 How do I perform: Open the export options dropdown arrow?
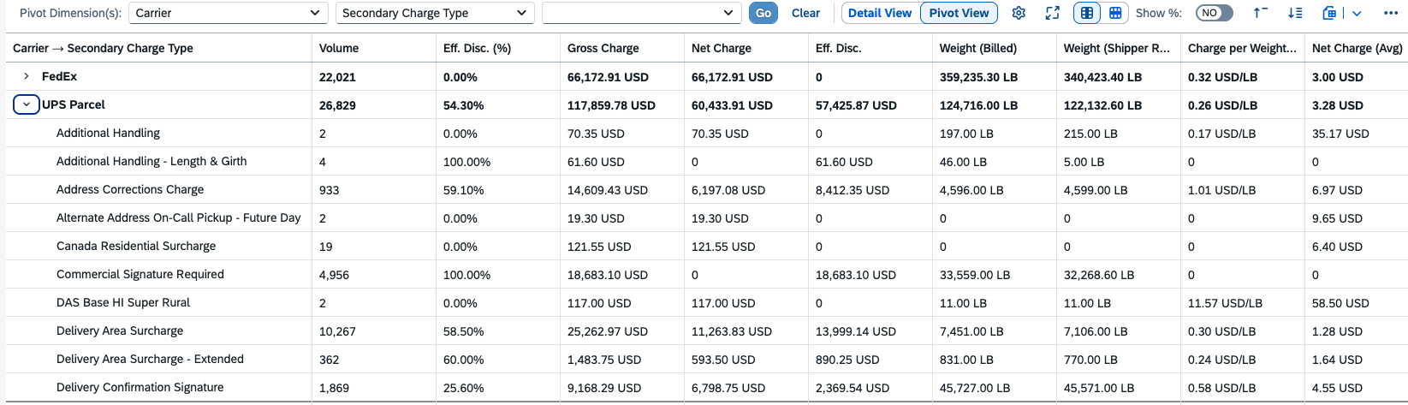[1357, 13]
